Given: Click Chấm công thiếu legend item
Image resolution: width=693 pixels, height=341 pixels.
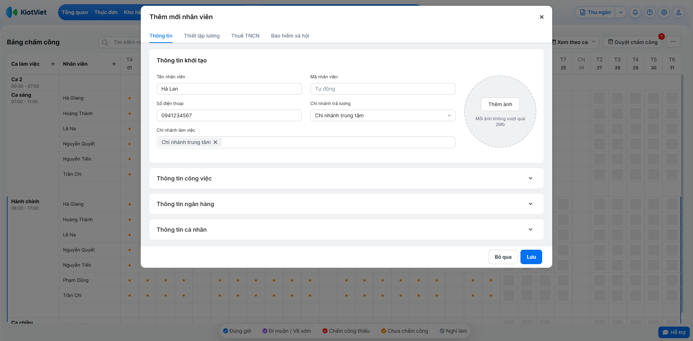Looking at the screenshot, I should (x=346, y=331).
